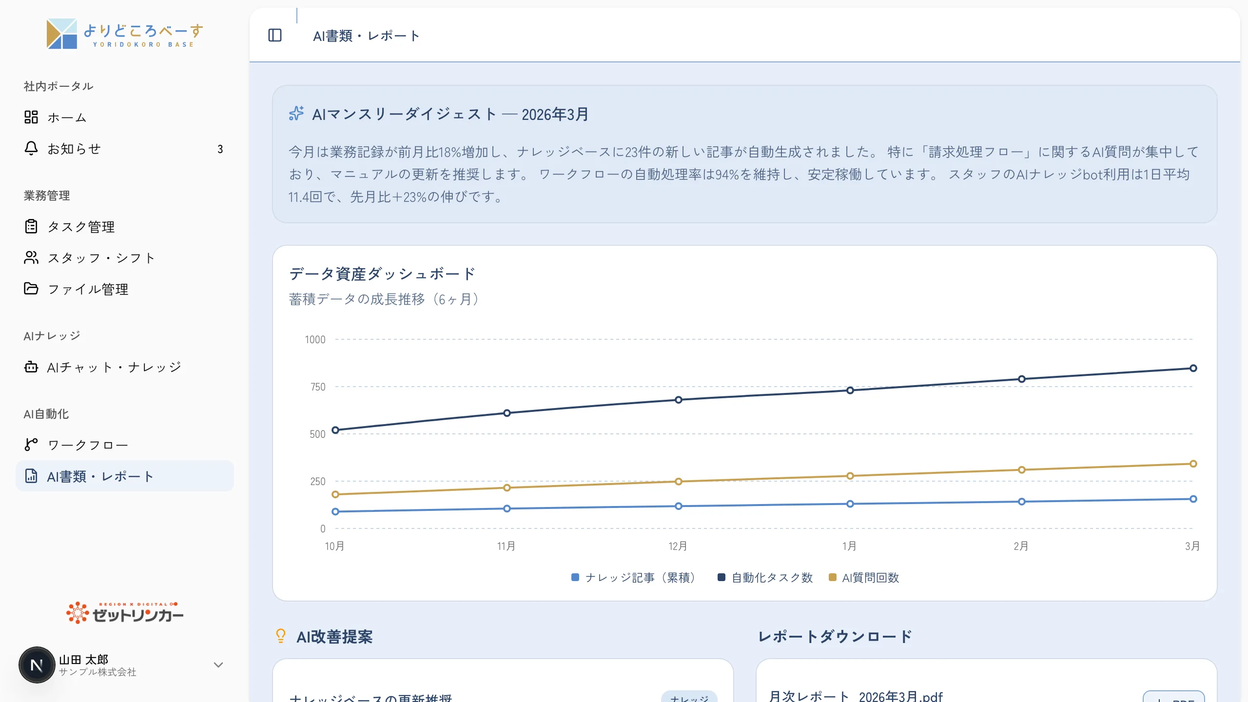Click the 12月 point on AI質問回数 line
The height and width of the screenshot is (702, 1248).
[x=679, y=482]
